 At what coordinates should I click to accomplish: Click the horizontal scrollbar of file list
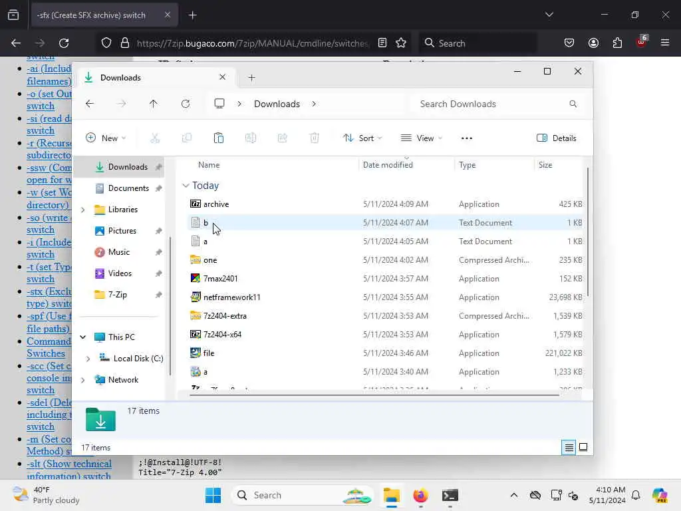374,395
